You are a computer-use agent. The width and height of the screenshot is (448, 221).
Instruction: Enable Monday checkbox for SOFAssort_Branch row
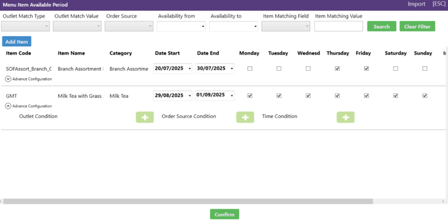coord(250,69)
